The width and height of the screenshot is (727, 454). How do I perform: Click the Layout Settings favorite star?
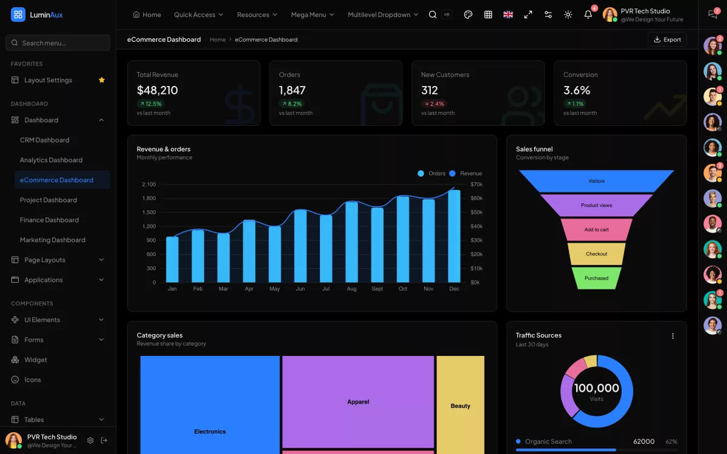pos(102,80)
